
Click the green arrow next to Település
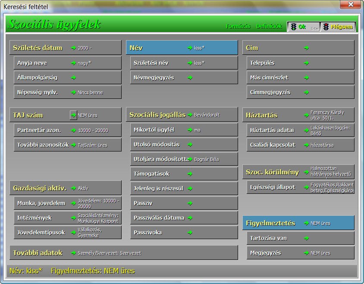tap(306, 63)
